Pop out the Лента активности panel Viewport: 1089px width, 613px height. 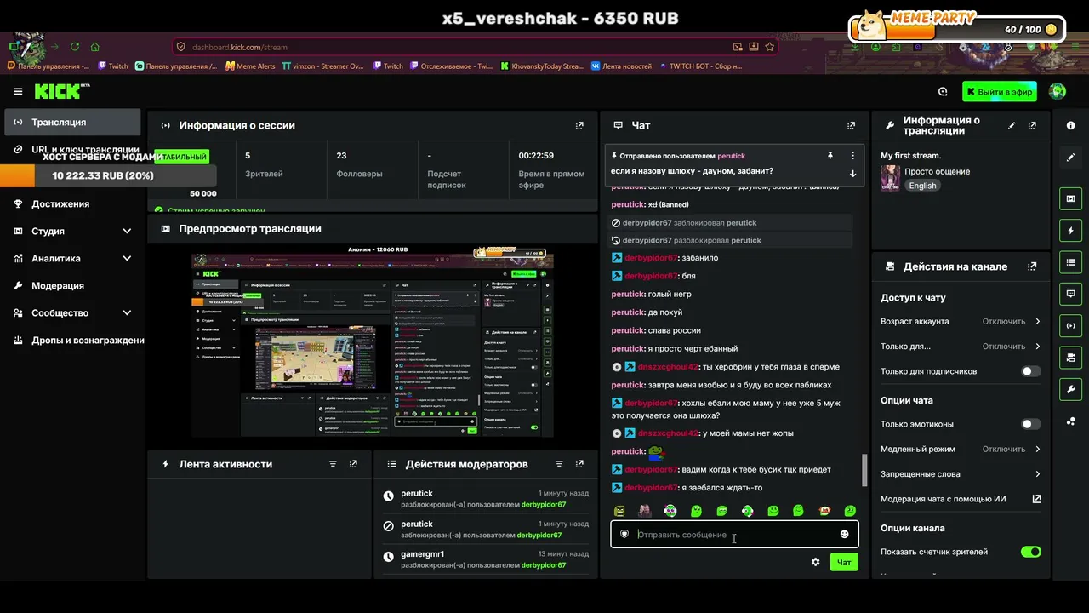pos(353,464)
